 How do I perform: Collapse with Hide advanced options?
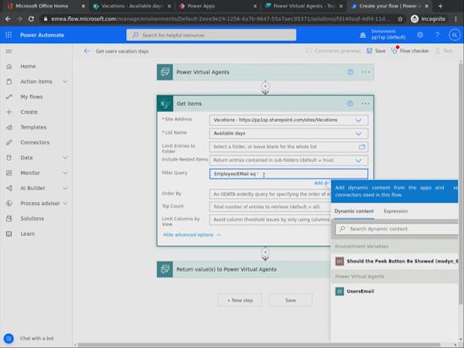[192, 234]
